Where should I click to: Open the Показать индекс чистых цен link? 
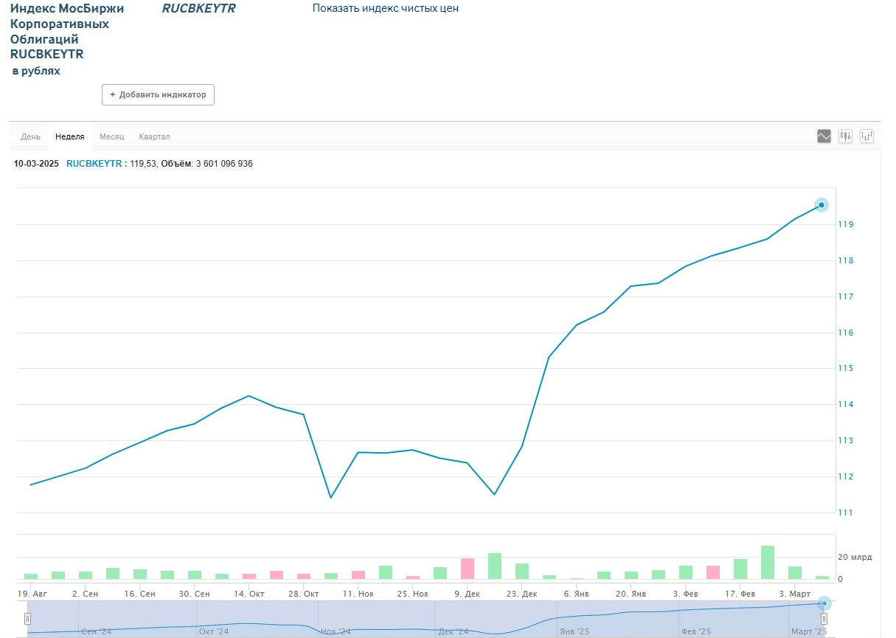[385, 9]
